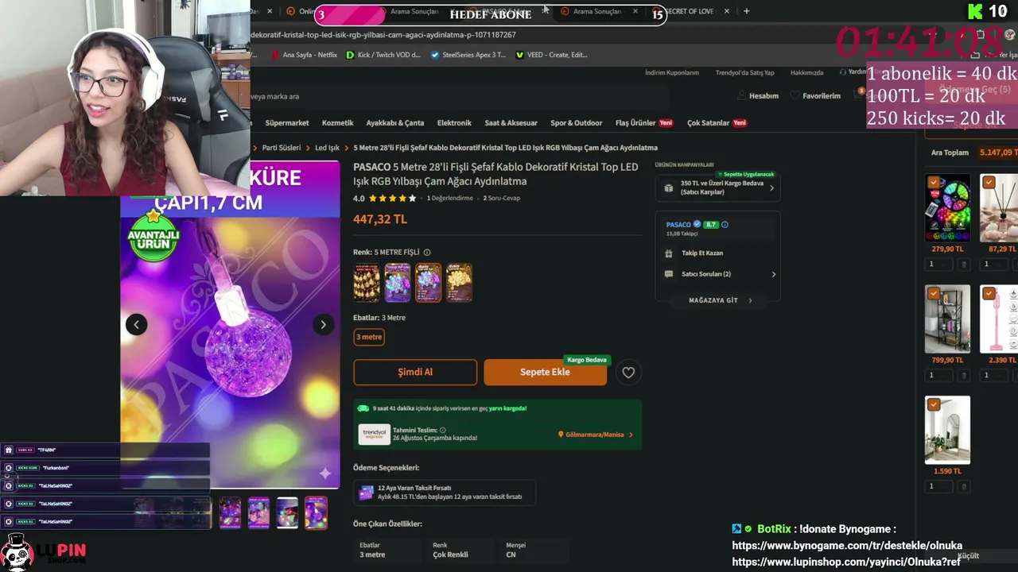The width and height of the screenshot is (1018, 572).
Task: Open the SteelSeries Apex 3 bookmark
Action: 468,55
